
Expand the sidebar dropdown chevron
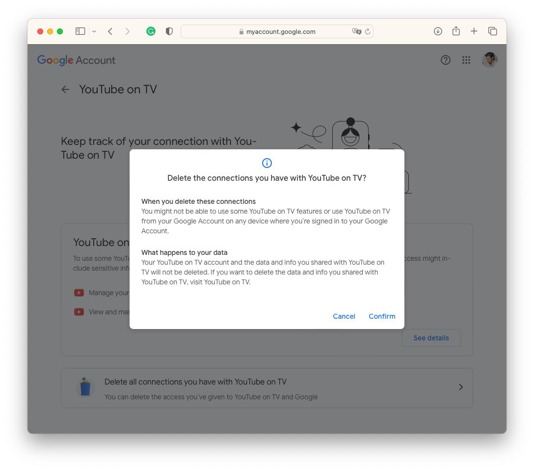94,31
